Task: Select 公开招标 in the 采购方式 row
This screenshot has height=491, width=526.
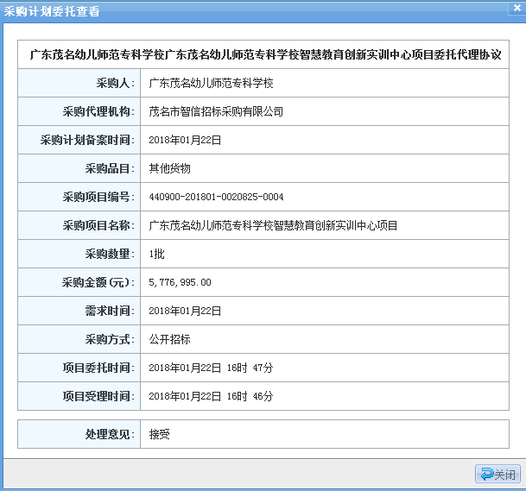Action: pyautogui.click(x=169, y=339)
